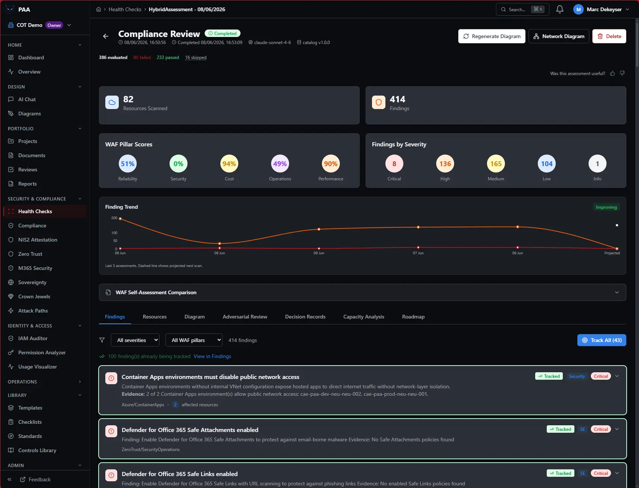Open Templates in Library section

(45, 408)
